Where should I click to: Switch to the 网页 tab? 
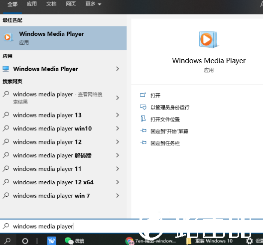tap(71, 3)
